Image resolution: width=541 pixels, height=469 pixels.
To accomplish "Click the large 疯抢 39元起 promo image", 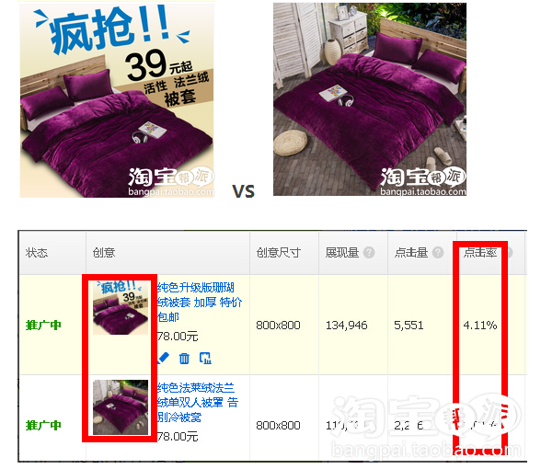I will coord(117,99).
